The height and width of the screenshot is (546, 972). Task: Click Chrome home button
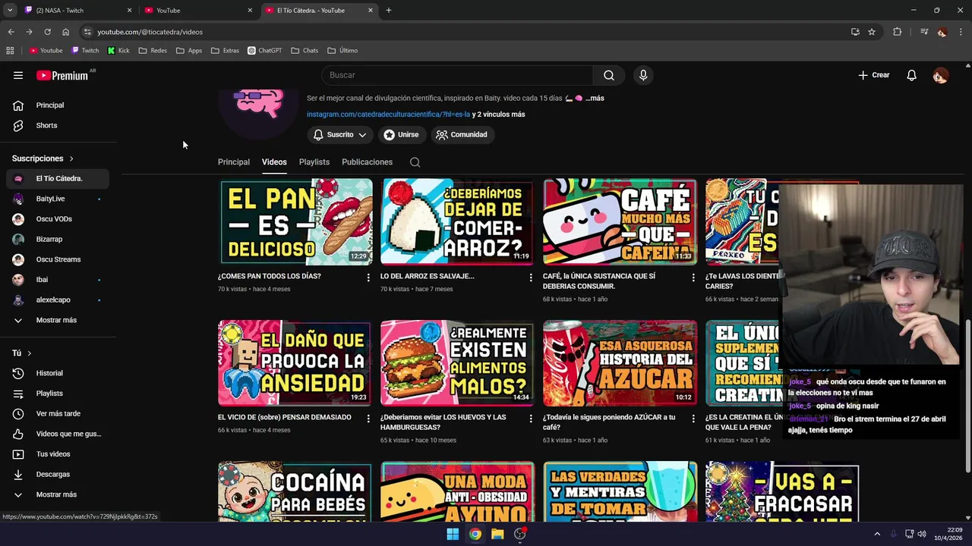coord(65,32)
